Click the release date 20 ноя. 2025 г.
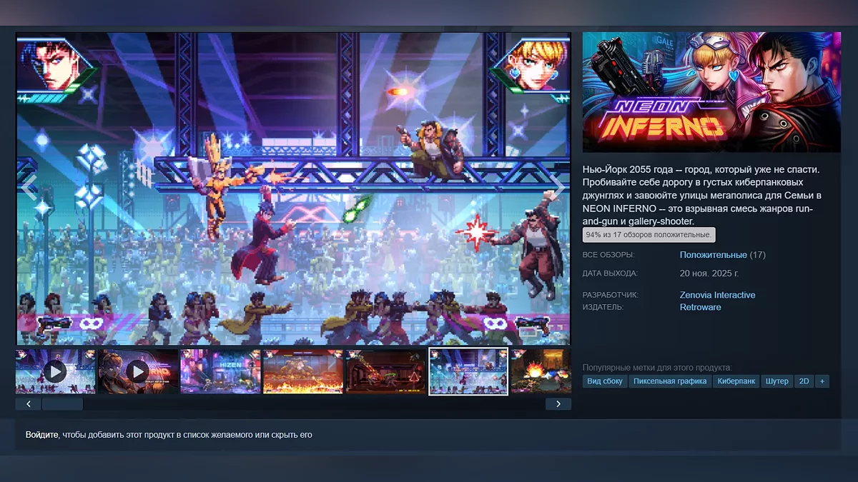858x482 pixels. pyautogui.click(x=709, y=273)
